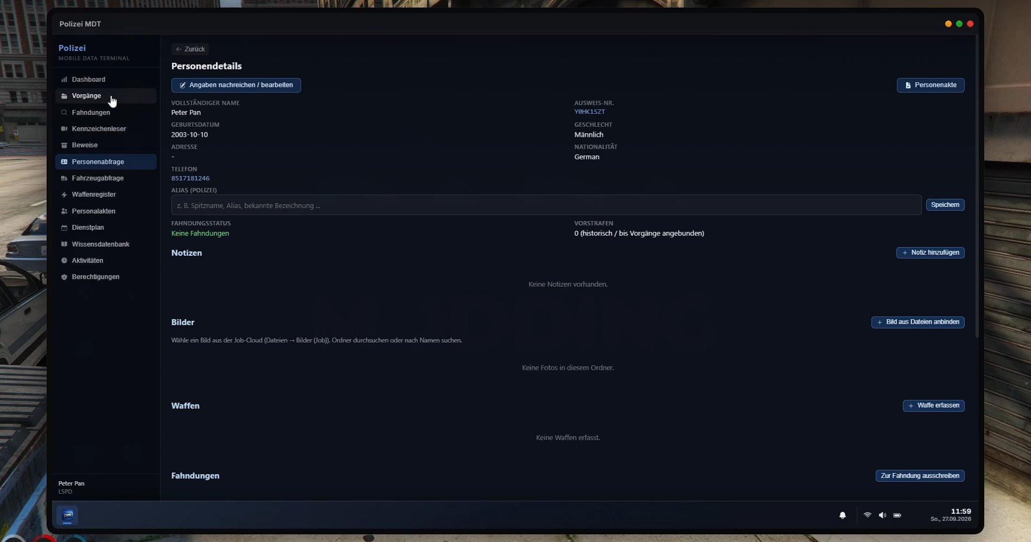Click the Personalakten people icon

pos(64,211)
